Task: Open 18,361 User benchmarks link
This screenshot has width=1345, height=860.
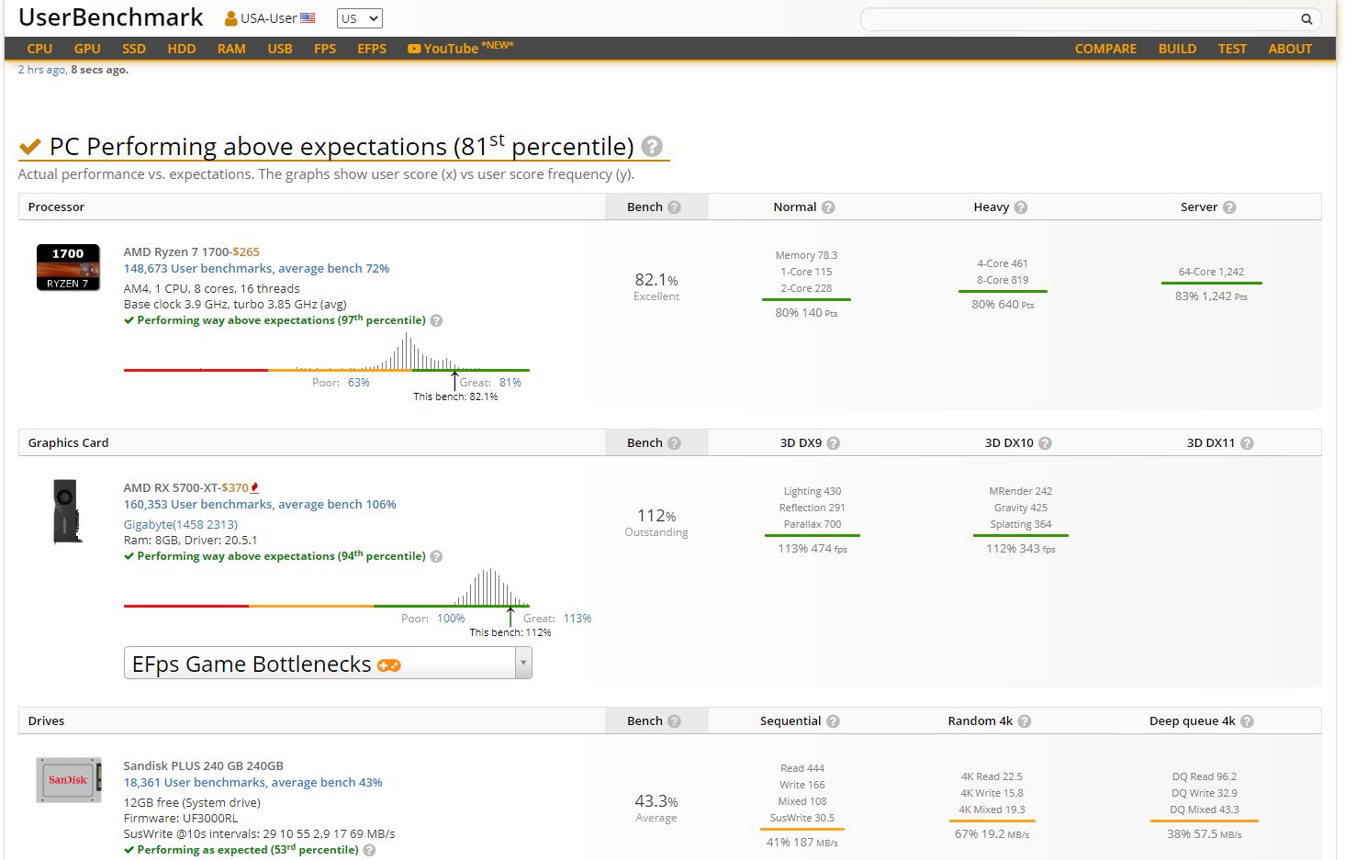Action: click(x=253, y=782)
